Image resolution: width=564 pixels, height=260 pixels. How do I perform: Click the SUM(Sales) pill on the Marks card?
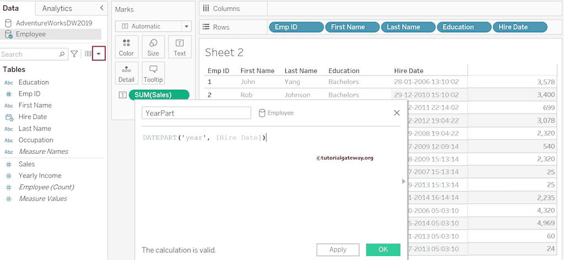159,95
